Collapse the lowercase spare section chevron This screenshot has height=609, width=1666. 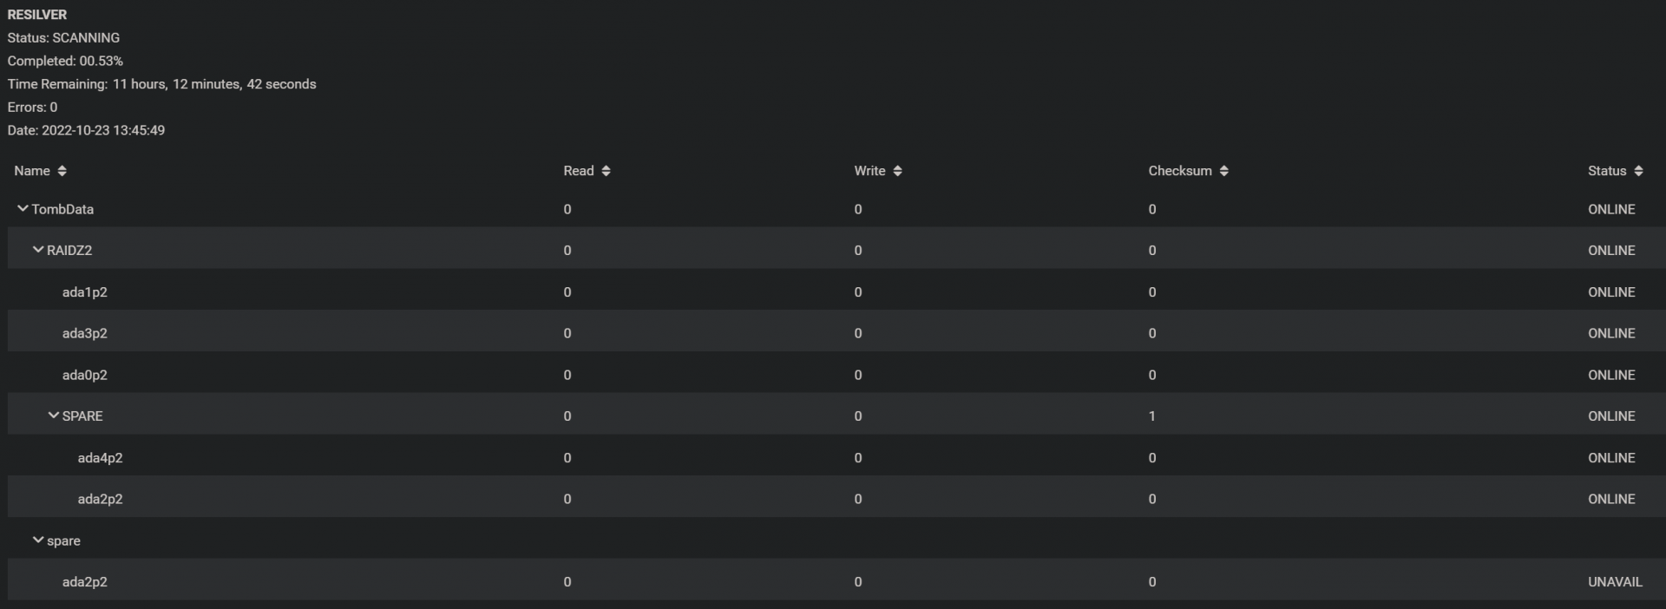[x=37, y=540]
